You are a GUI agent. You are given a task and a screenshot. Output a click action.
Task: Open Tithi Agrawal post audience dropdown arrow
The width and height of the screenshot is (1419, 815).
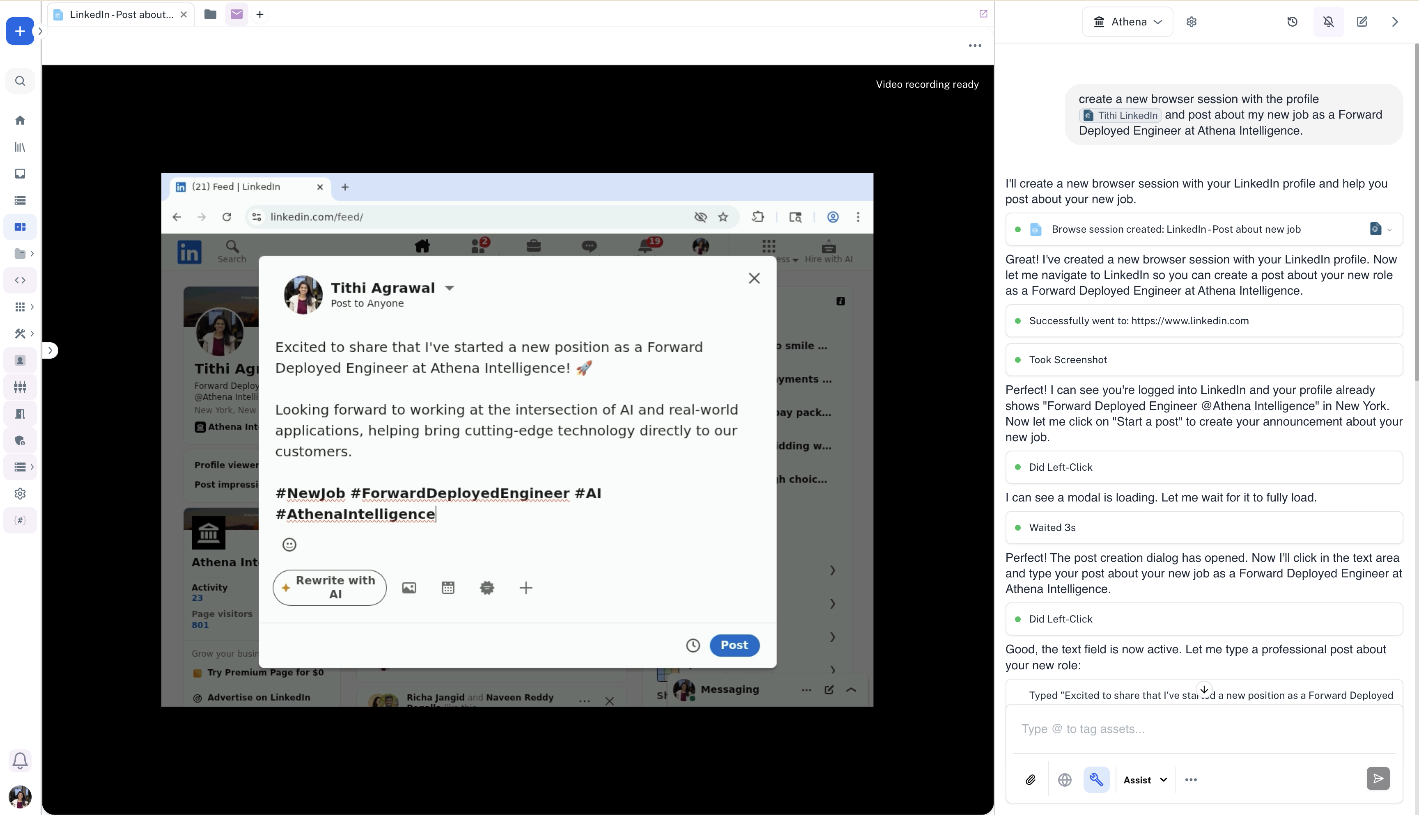(x=449, y=288)
